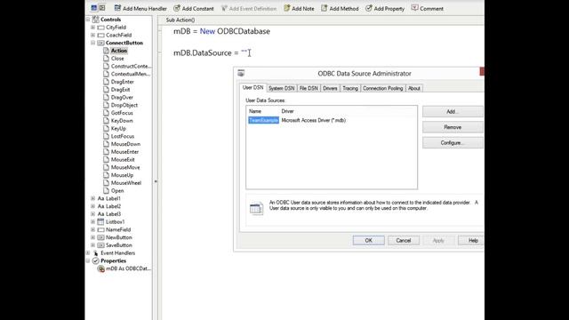Click the ODBC Data Source Administrator title icon

(x=241, y=73)
